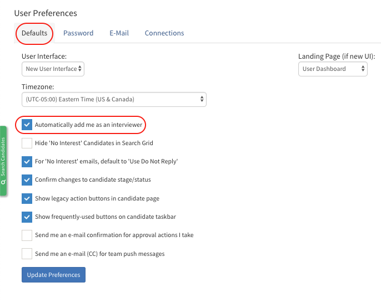Open the green Search Candidates side tab

pos(3,161)
